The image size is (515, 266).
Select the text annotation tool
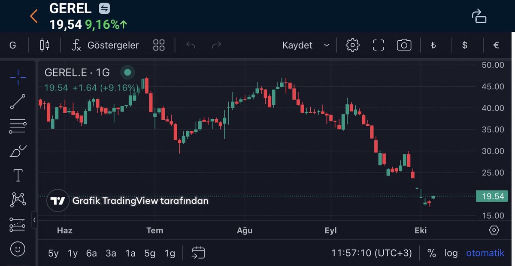click(18, 175)
